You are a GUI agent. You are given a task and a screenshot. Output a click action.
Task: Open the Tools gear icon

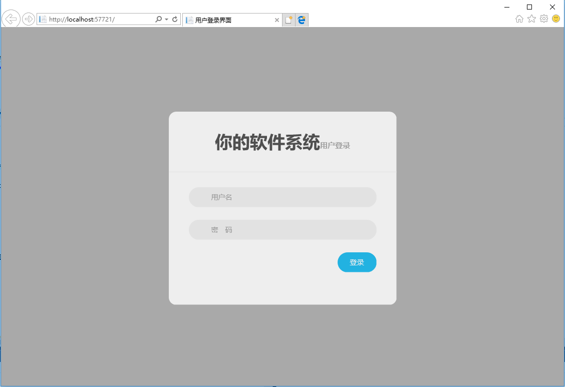click(x=544, y=19)
